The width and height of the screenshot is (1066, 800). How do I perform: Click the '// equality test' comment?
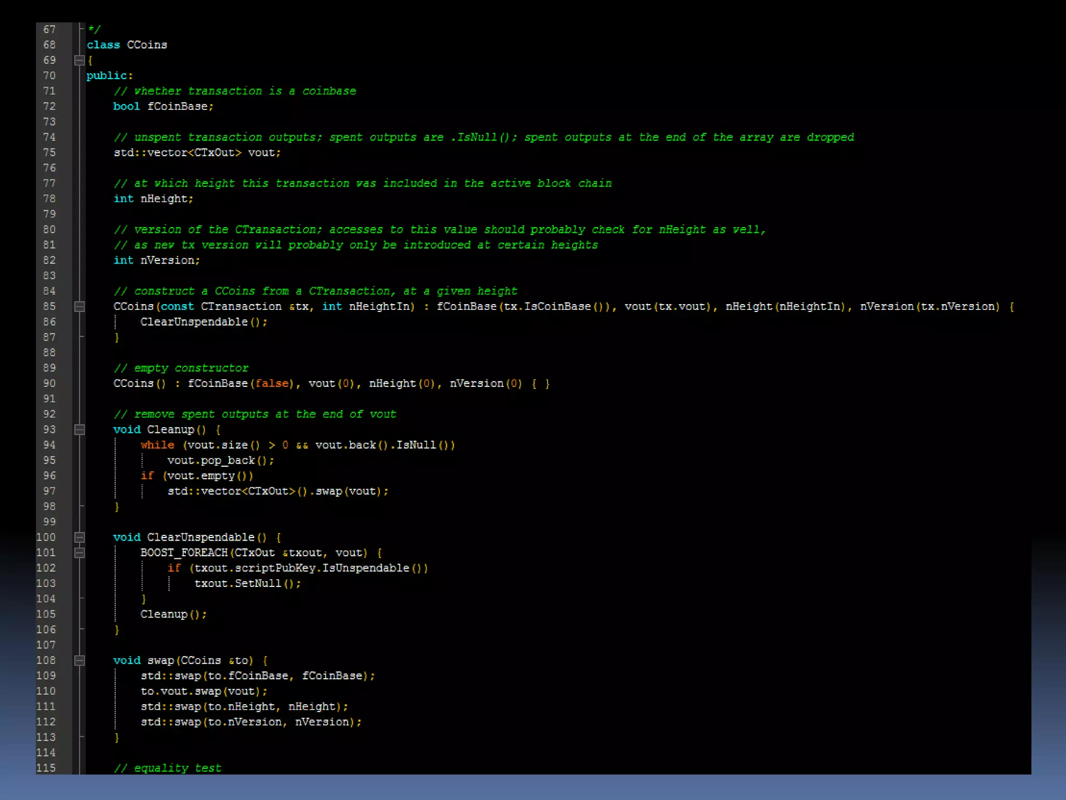click(x=168, y=768)
